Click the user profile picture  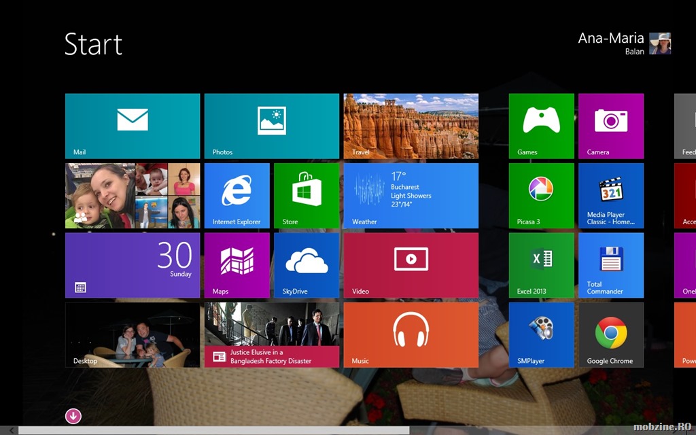click(x=660, y=43)
